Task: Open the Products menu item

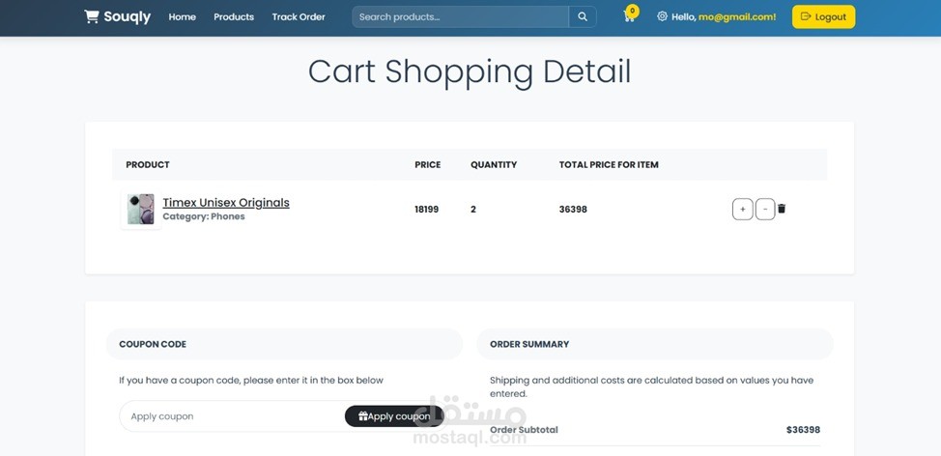Action: pos(234,16)
